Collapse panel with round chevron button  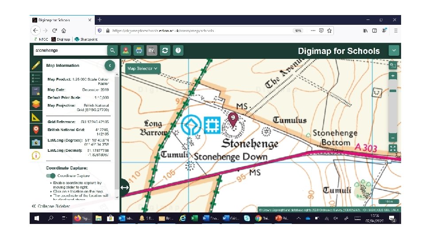110,66
